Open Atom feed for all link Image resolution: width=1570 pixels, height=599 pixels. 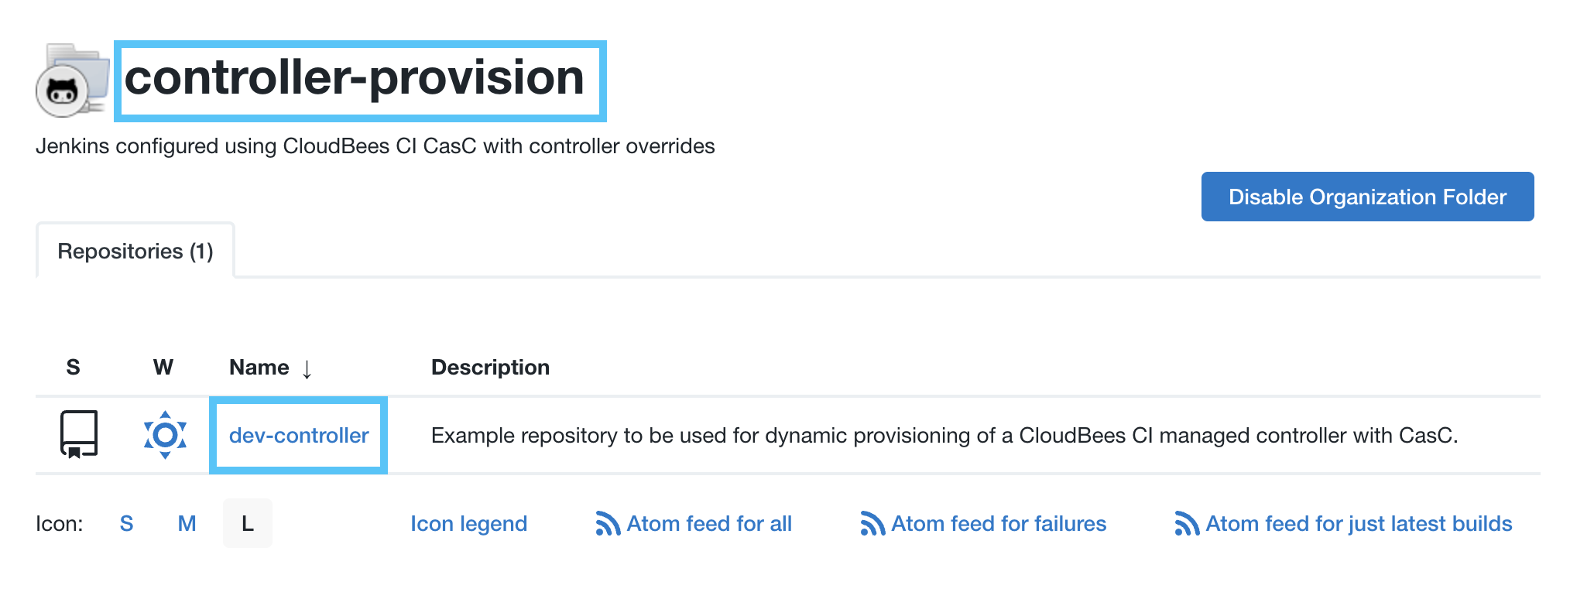click(709, 524)
